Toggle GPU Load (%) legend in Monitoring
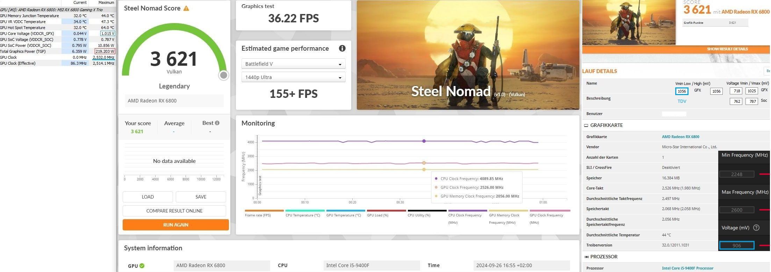This screenshot has width=771, height=272. click(386, 213)
